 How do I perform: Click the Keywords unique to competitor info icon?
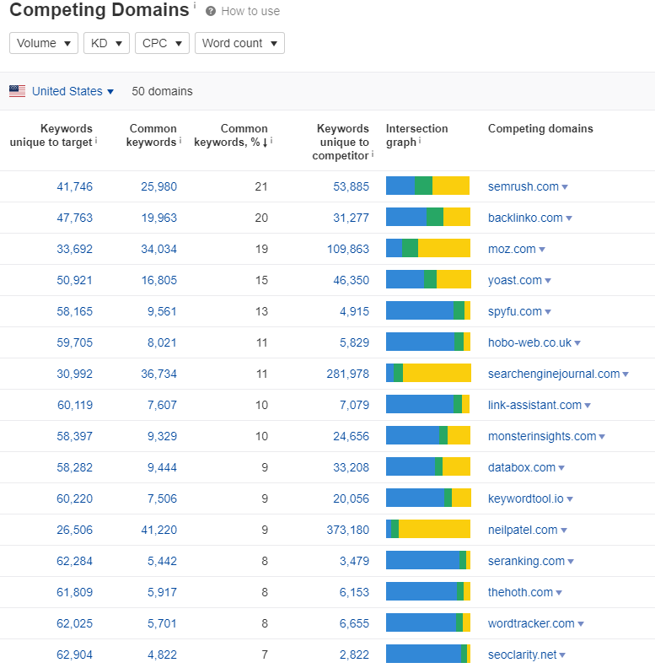373,154
